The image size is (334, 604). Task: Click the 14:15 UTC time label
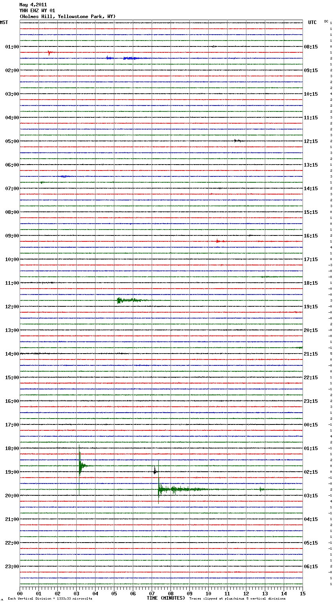click(x=311, y=189)
